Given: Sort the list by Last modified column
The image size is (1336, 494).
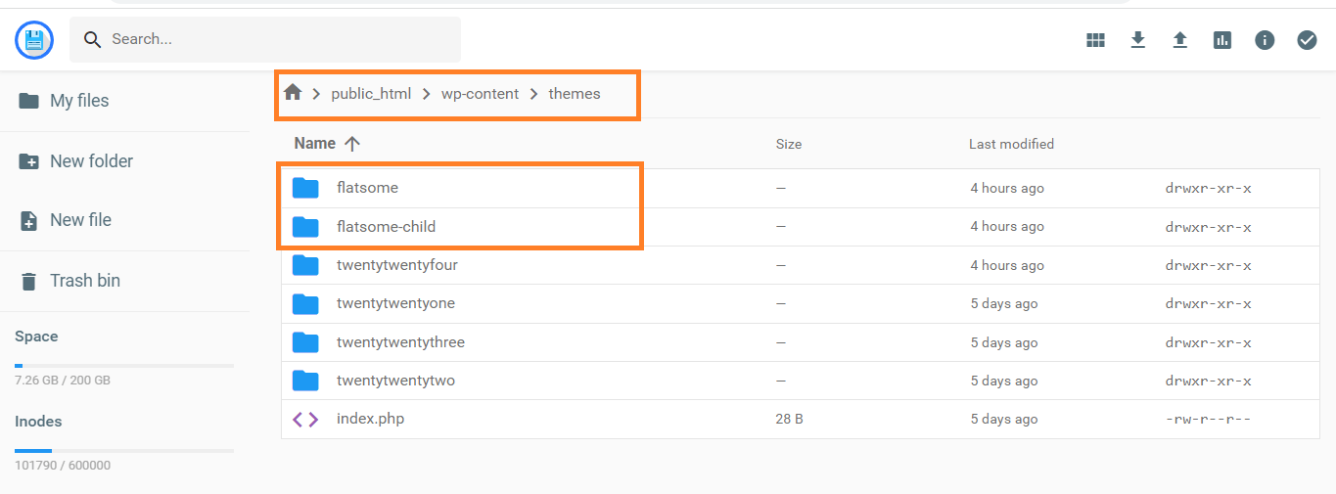Looking at the screenshot, I should [1011, 144].
